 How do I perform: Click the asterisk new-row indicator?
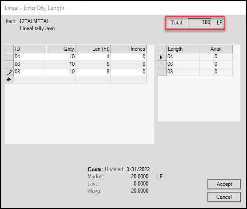click(9, 80)
